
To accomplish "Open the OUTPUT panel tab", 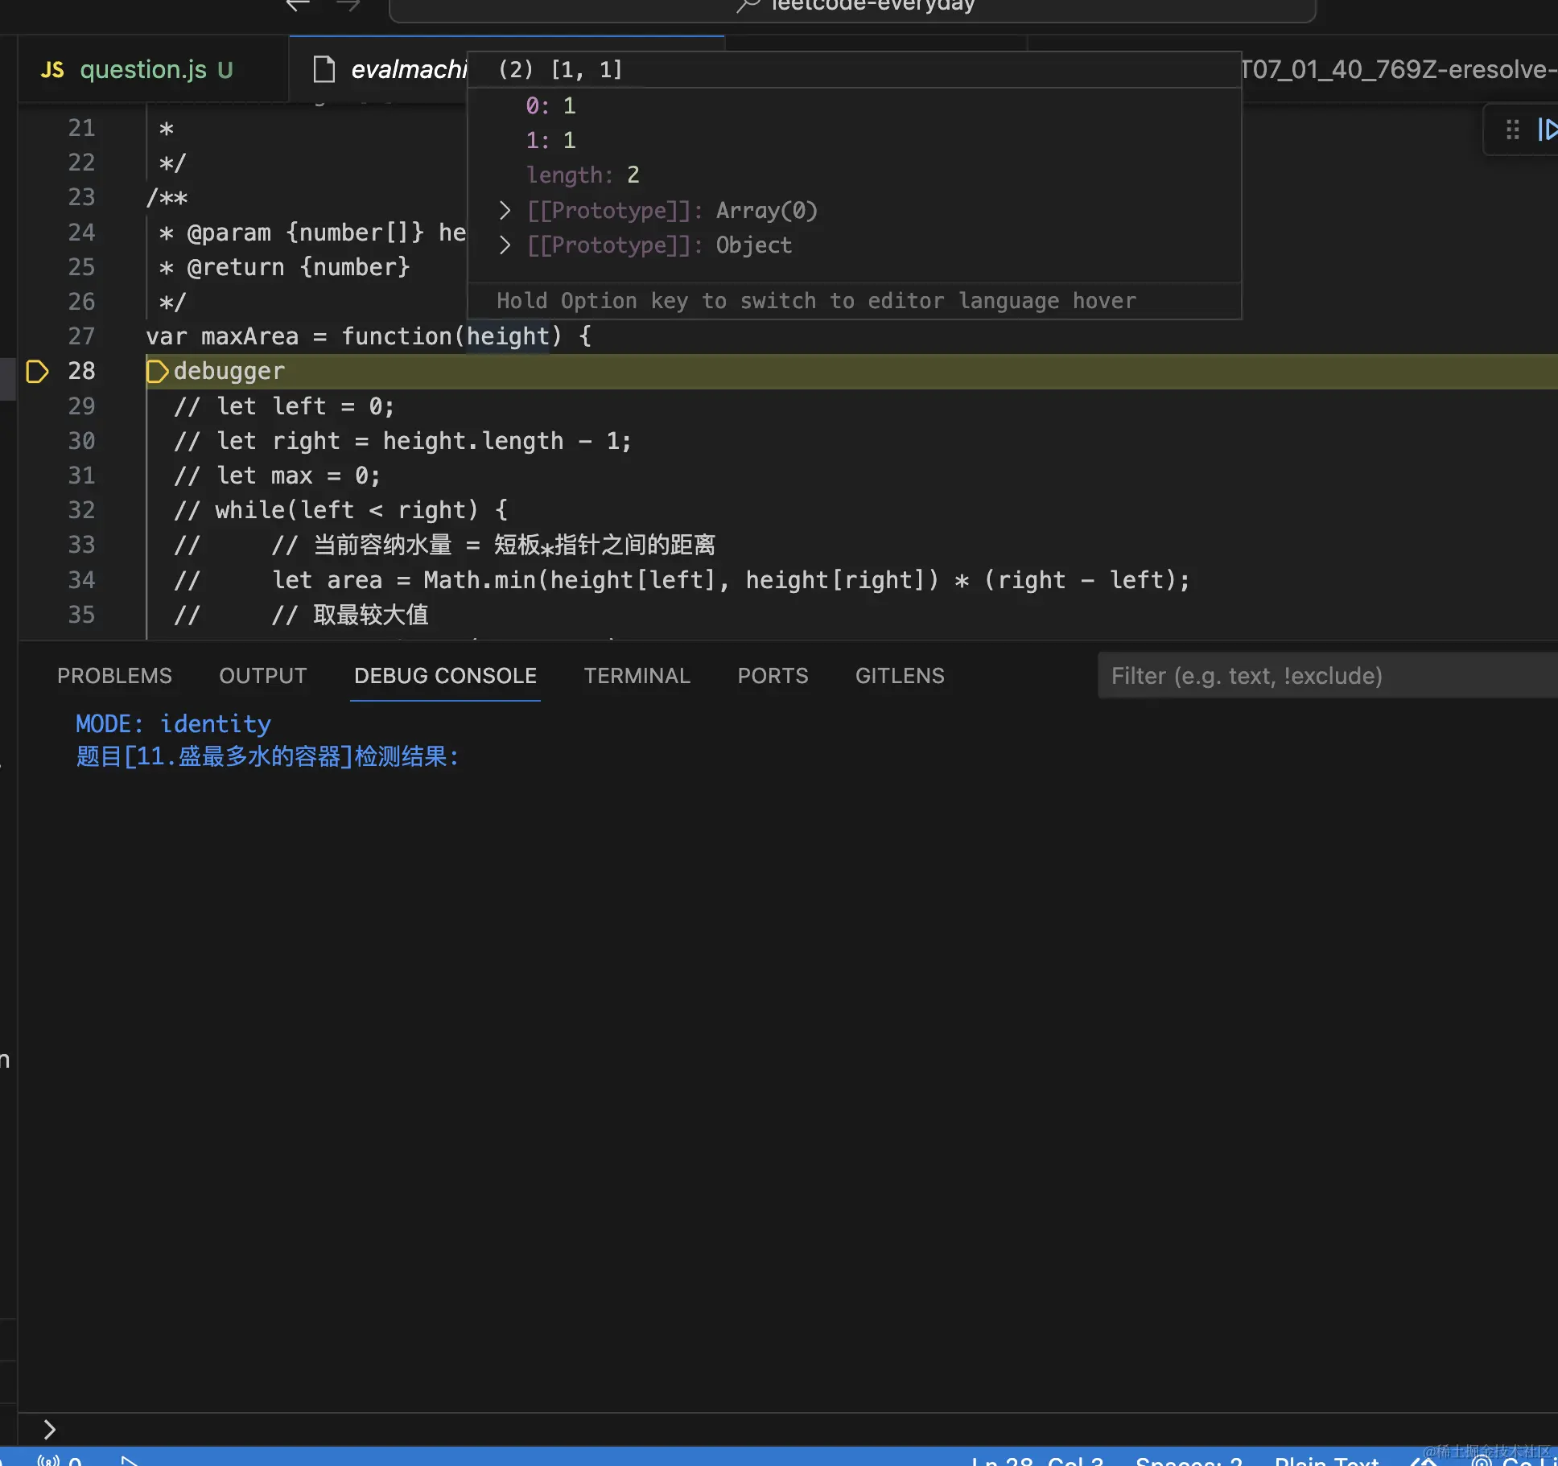I will (x=263, y=676).
